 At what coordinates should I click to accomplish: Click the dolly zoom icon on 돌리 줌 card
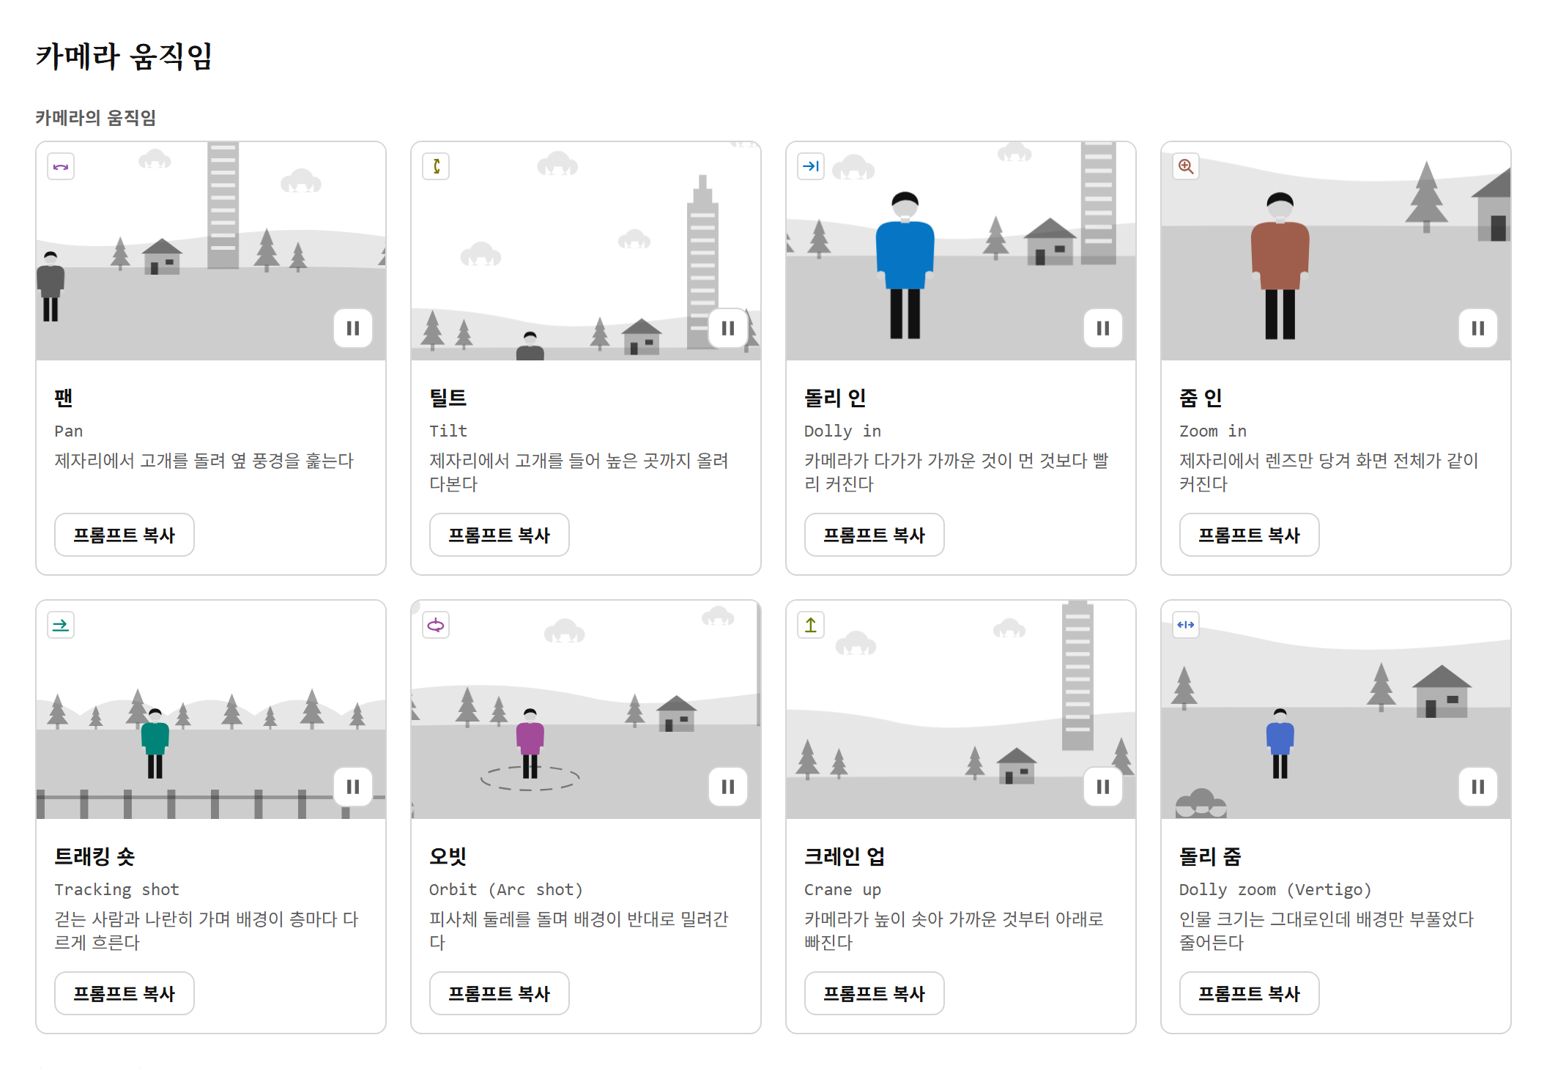click(1186, 625)
